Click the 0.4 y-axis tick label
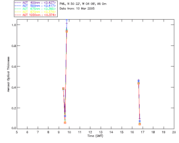 14,87
